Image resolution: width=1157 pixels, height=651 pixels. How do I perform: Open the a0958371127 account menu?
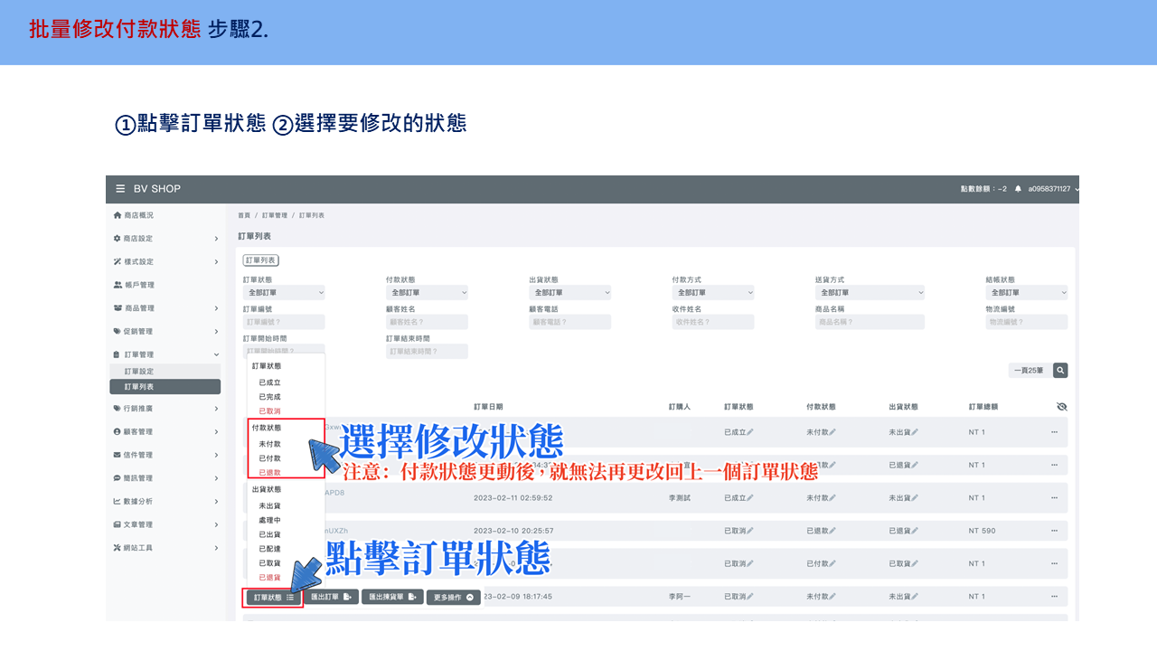click(x=1053, y=189)
